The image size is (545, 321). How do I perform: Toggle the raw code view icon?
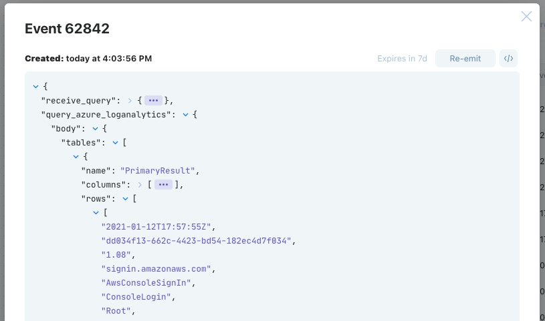click(x=508, y=59)
